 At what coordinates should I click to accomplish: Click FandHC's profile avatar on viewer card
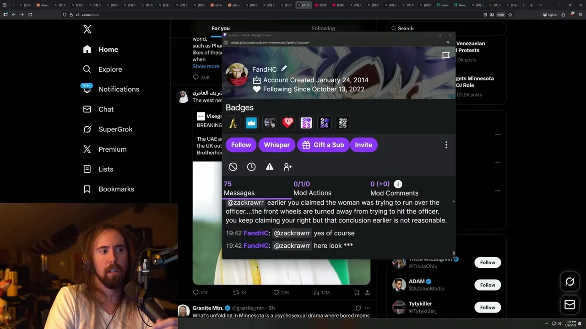coord(237,75)
